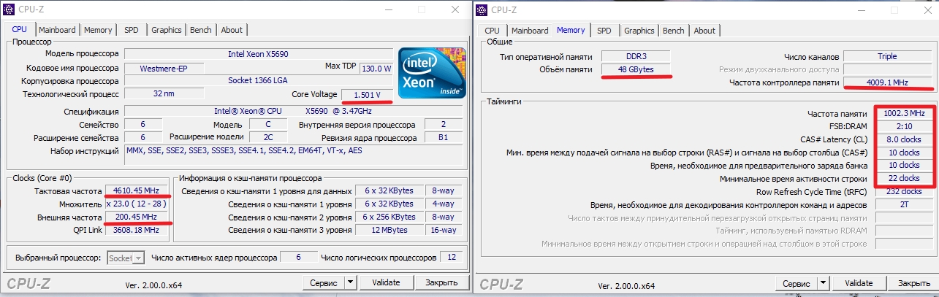Open About tab in right CPU-Z window

(704, 31)
